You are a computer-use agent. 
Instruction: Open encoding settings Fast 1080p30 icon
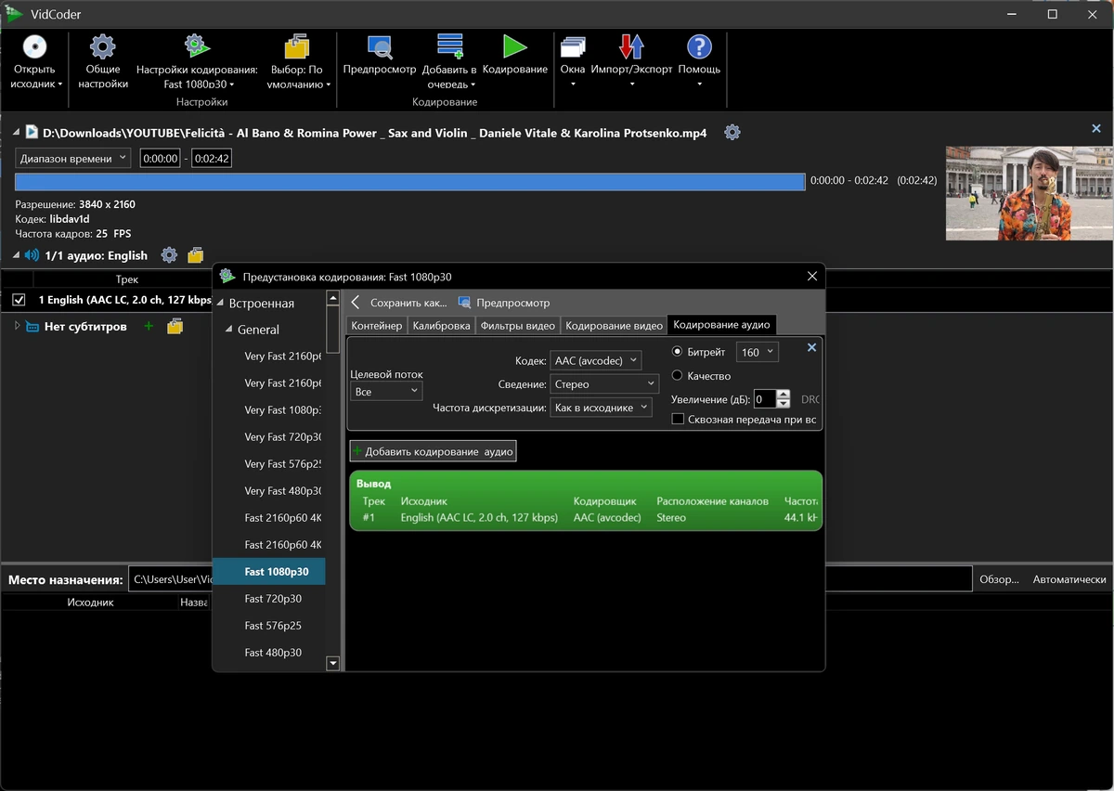197,46
